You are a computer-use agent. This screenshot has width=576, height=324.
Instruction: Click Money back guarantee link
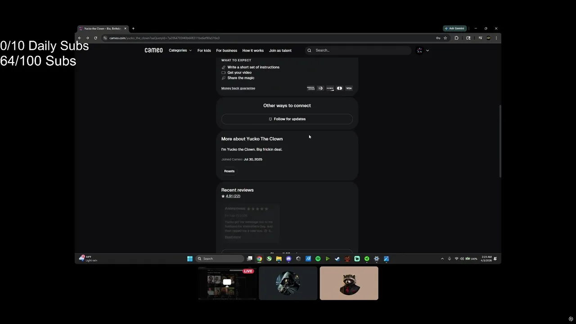[238, 88]
